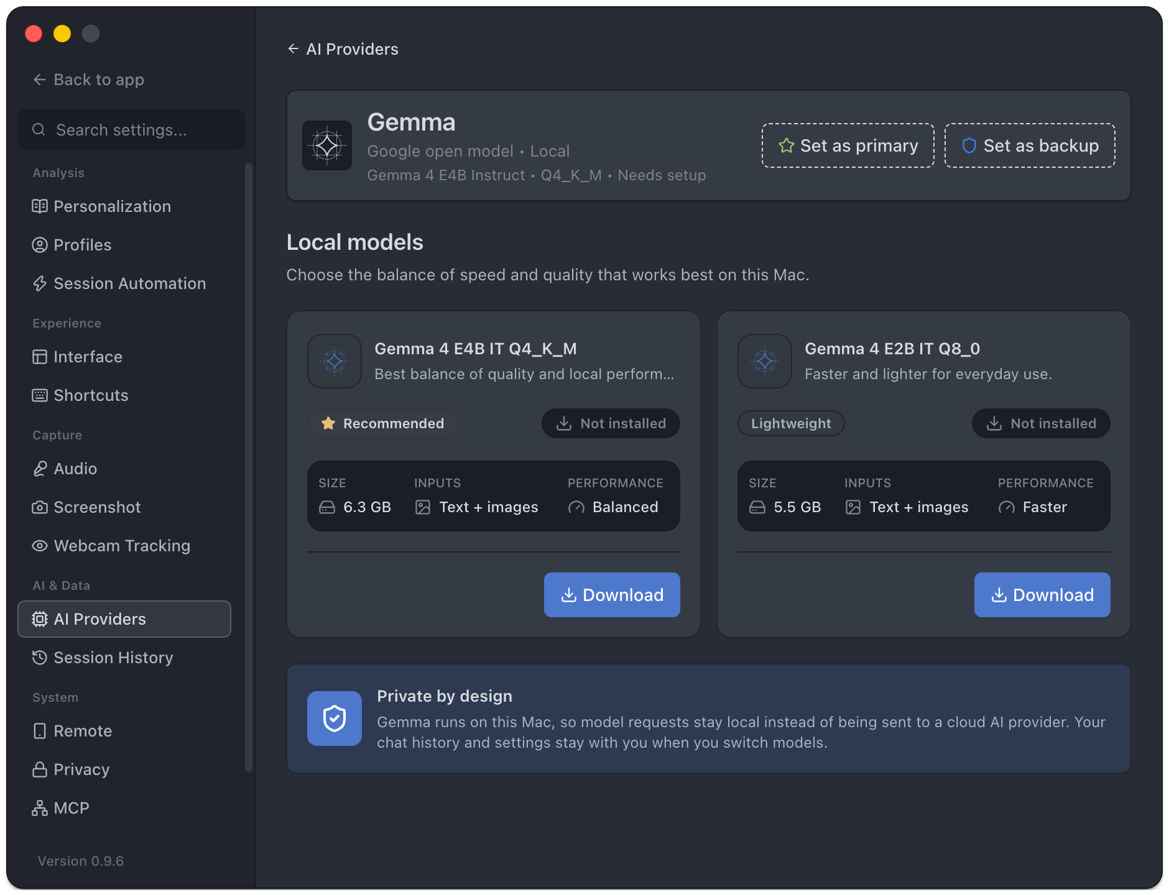Viewport: 1169px width, 895px height.
Task: Click the Audio microphone icon
Action: (x=40, y=469)
